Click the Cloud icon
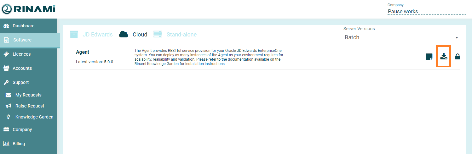Screen dimensions: 472x154 pyautogui.click(x=124, y=34)
